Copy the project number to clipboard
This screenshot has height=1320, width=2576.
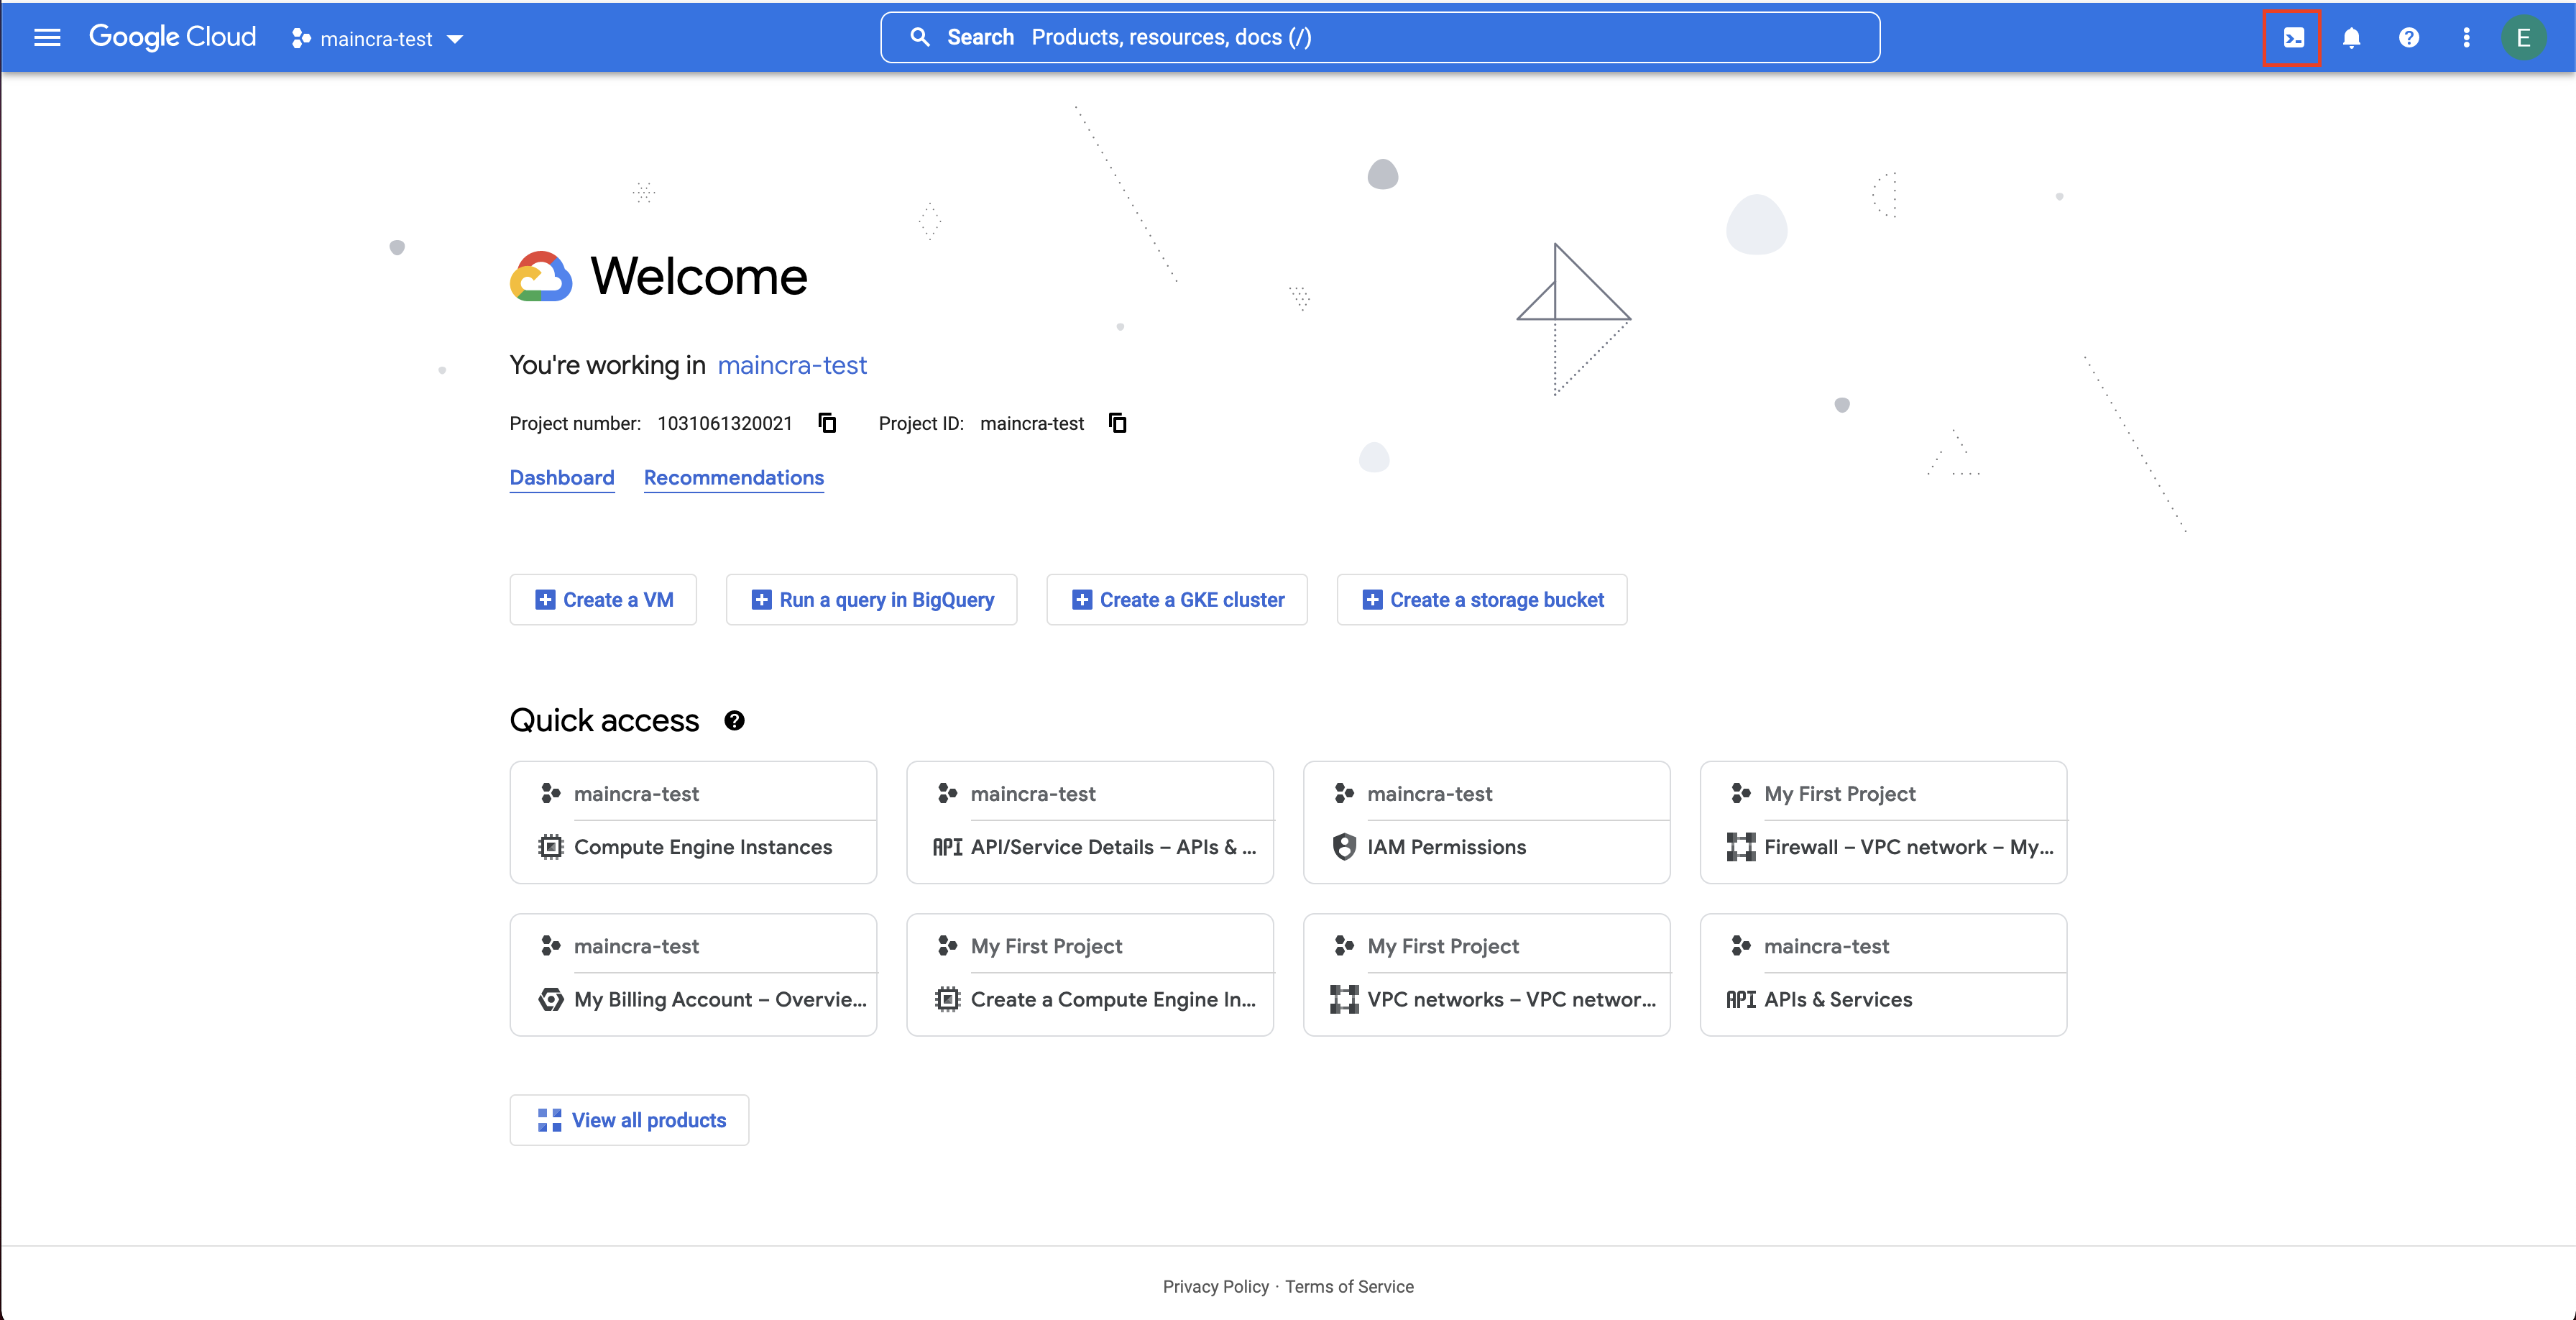827,423
